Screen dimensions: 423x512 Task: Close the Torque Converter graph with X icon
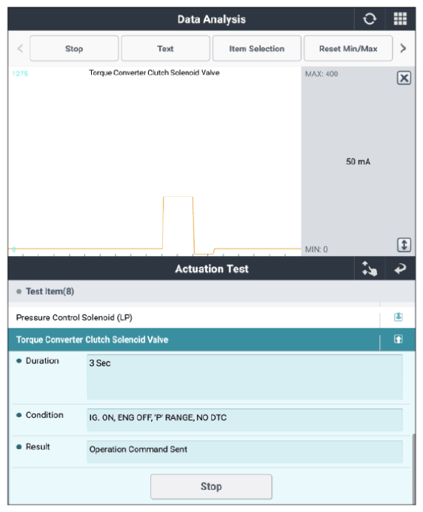pos(404,78)
